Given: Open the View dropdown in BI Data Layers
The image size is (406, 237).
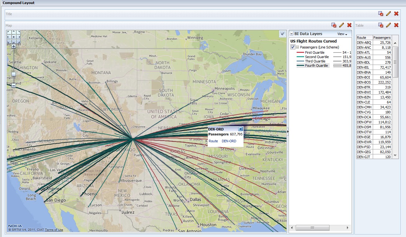Looking at the screenshot, I should [x=342, y=34].
